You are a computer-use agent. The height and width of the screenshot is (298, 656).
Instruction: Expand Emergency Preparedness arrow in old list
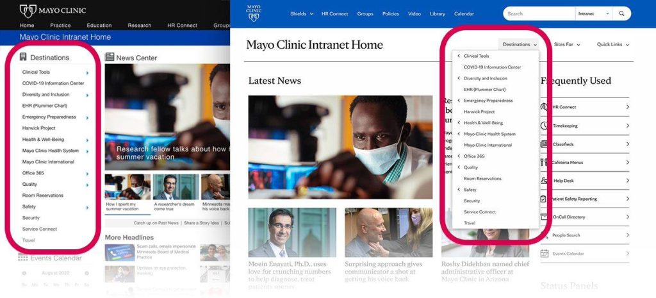click(87, 118)
